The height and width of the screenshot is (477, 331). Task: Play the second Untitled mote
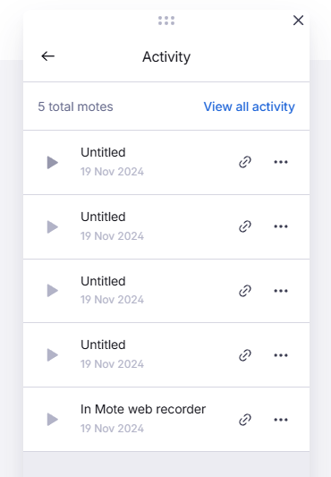[52, 227]
